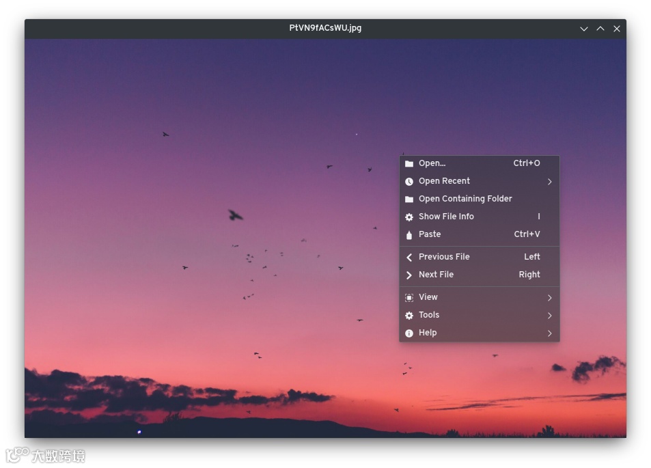Click the filename in the title bar

click(325, 29)
